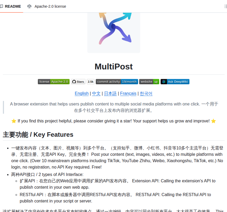Click the MultiPost heading
Image resolution: width=227 pixels, height=212 pixels.
(114, 67)
